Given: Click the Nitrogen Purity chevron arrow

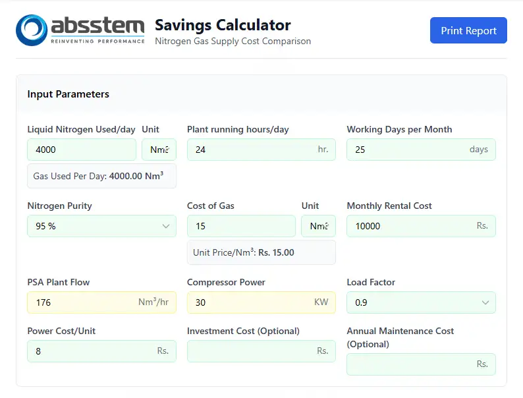Looking at the screenshot, I should click(166, 226).
